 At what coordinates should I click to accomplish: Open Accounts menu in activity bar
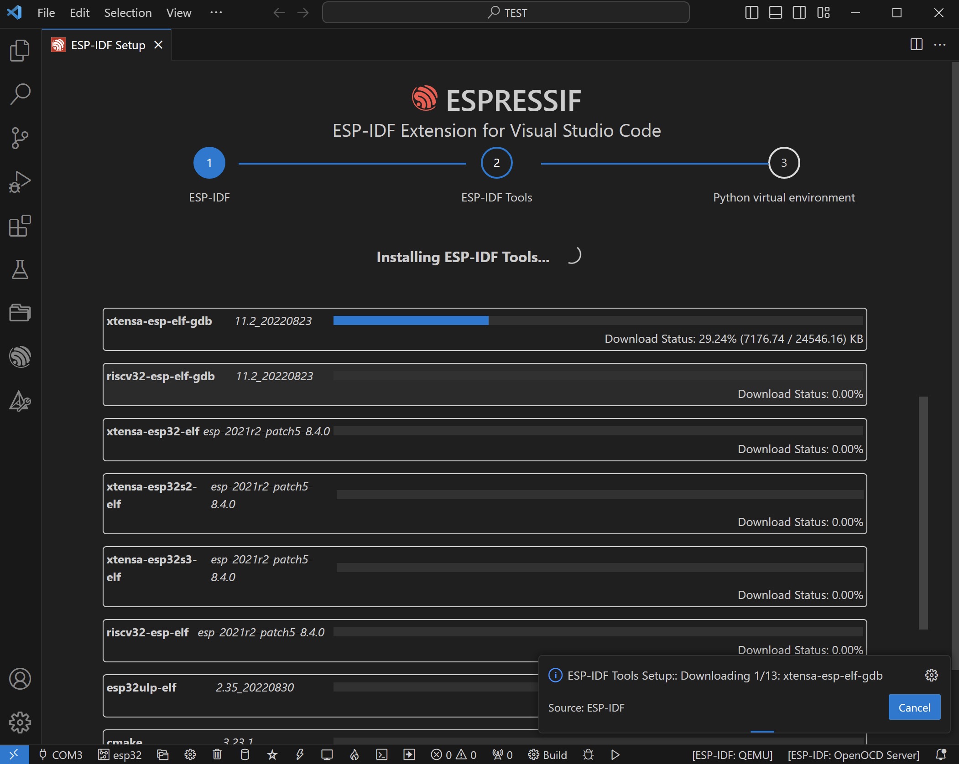pyautogui.click(x=20, y=679)
